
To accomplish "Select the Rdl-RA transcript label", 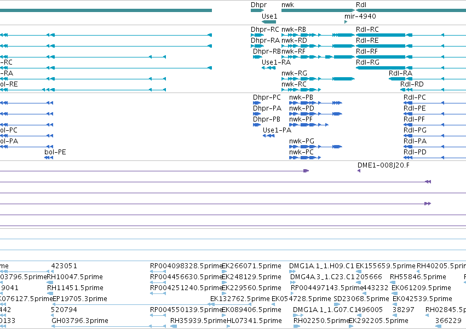I will point(400,73).
